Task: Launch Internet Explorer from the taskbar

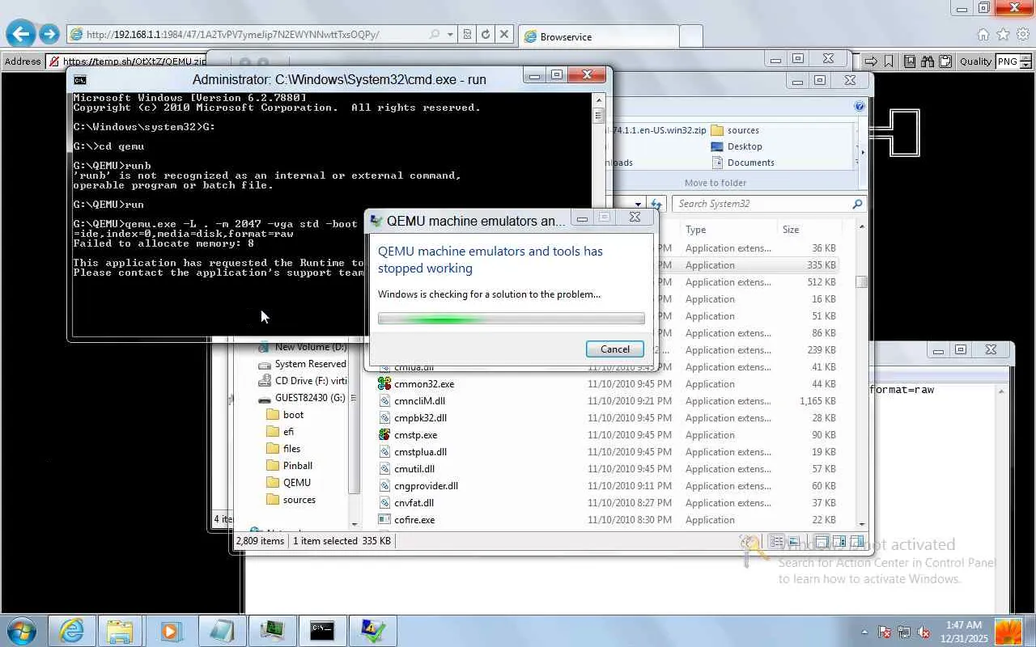Action: [72, 630]
